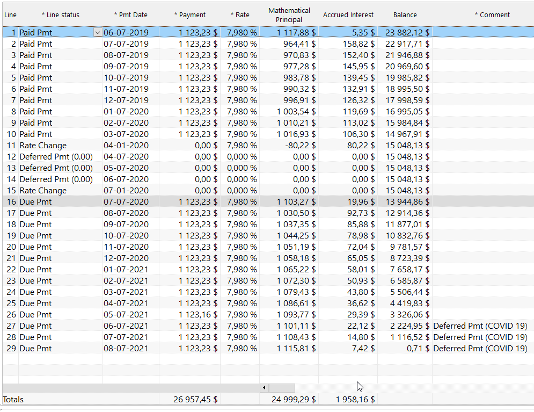Select date 03-07-2021 on line 24
Image resolution: width=534 pixels, height=412 pixels.
click(x=126, y=292)
